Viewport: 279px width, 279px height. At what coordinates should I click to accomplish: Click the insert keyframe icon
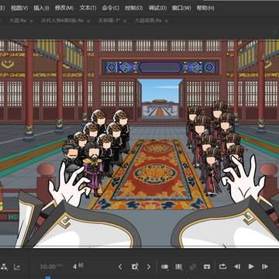point(135,267)
